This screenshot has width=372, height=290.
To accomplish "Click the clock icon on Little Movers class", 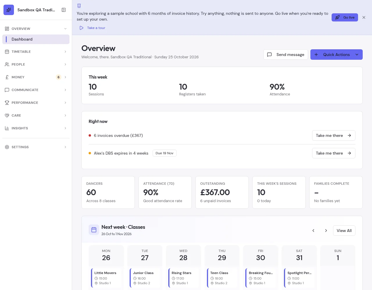I will pyautogui.click(x=96, y=278).
